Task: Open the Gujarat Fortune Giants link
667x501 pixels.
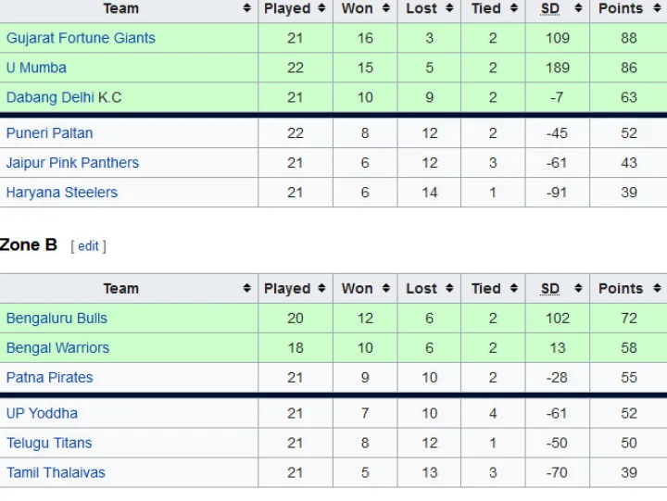Action: 81,38
